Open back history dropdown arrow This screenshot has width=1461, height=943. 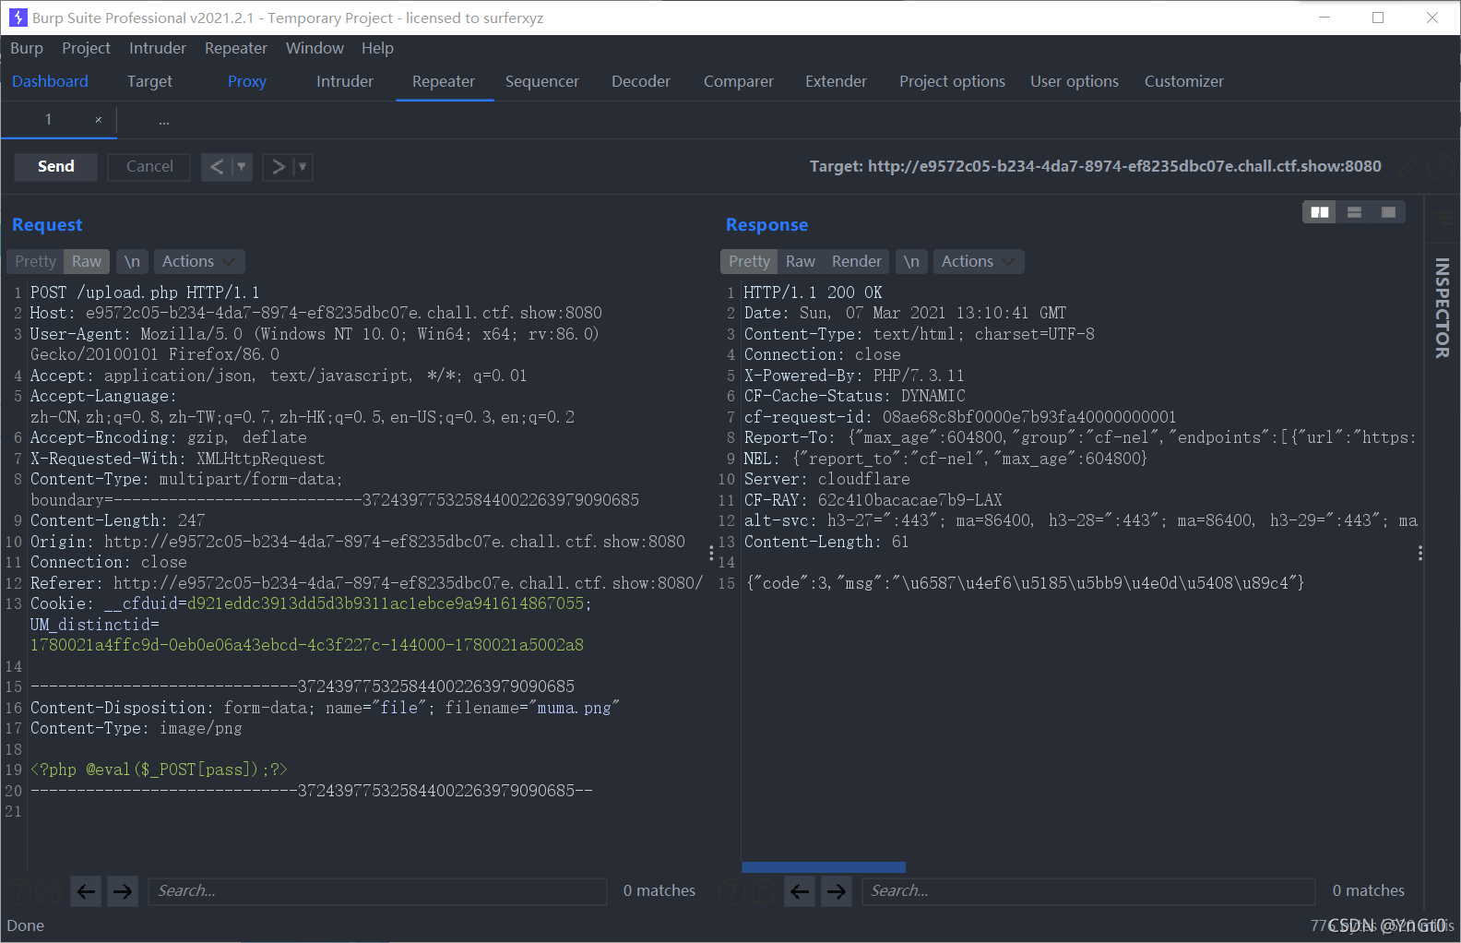(242, 167)
